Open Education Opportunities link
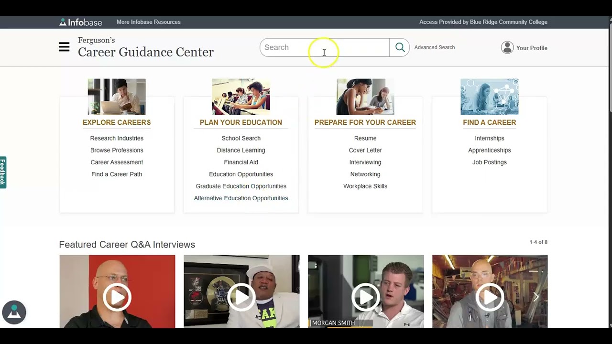 241,174
